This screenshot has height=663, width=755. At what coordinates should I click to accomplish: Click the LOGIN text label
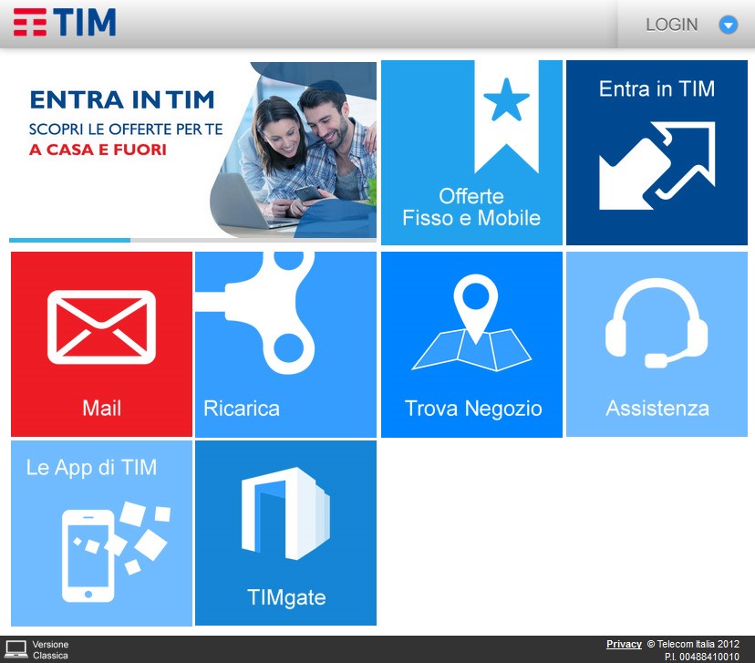(672, 25)
